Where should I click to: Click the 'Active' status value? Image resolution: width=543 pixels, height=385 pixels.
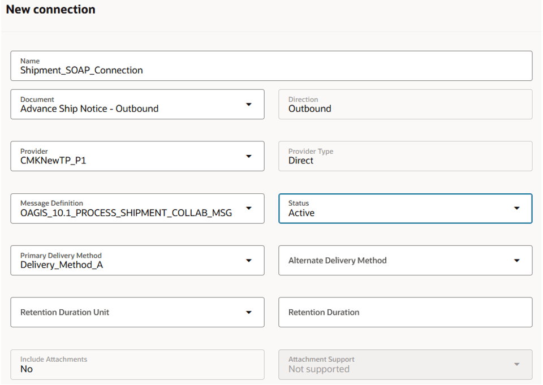pos(301,213)
